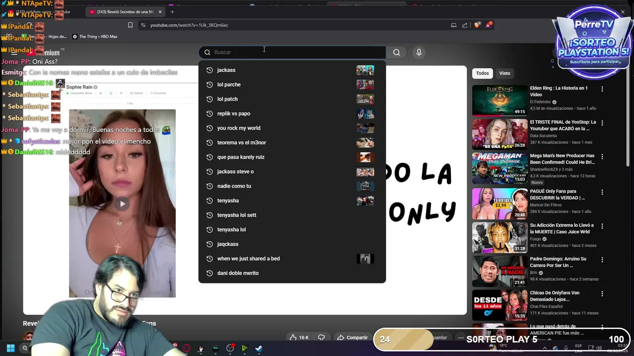The height and width of the screenshot is (356, 634).
Task: Open the Opera browser taskbar icon
Action: tap(187, 348)
